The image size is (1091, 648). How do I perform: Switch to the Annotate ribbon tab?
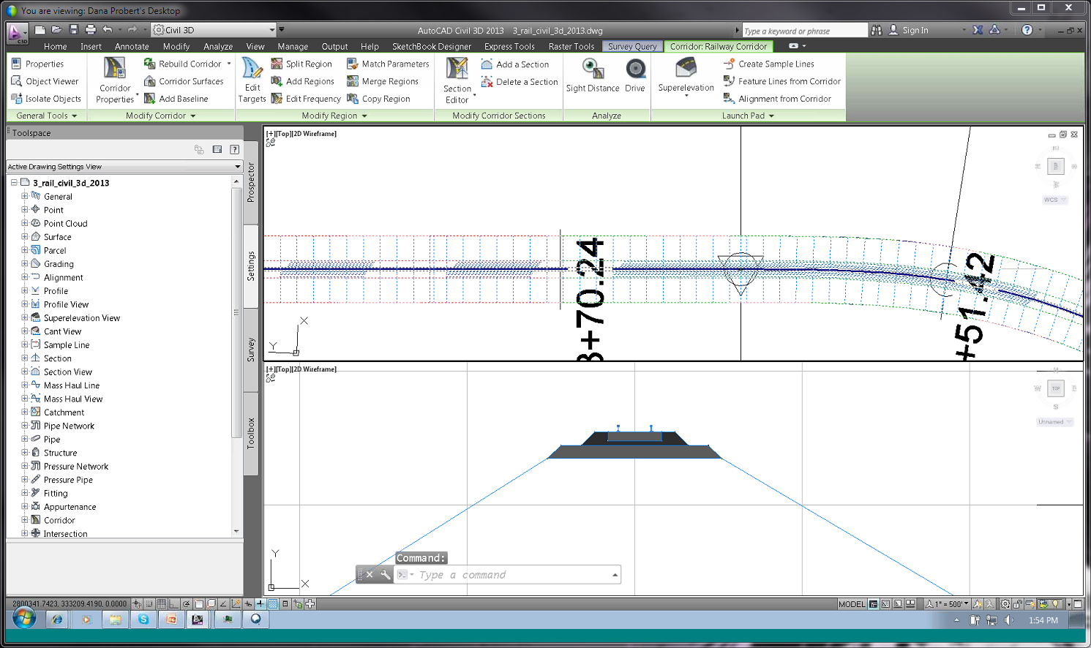[x=132, y=46]
